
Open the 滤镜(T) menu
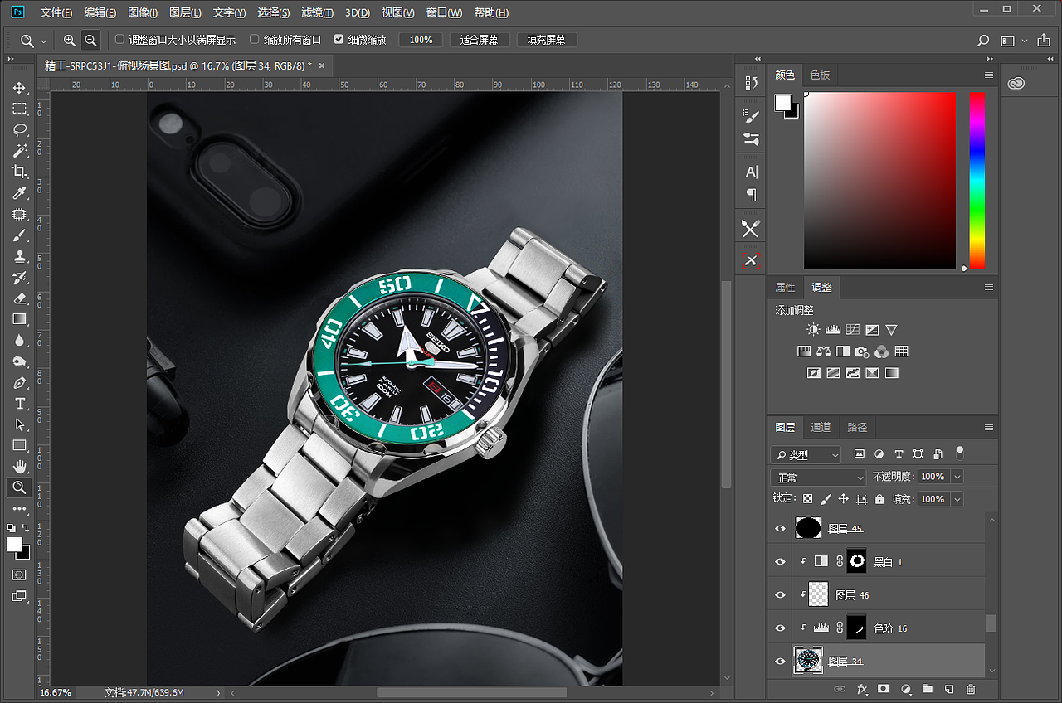tap(317, 12)
